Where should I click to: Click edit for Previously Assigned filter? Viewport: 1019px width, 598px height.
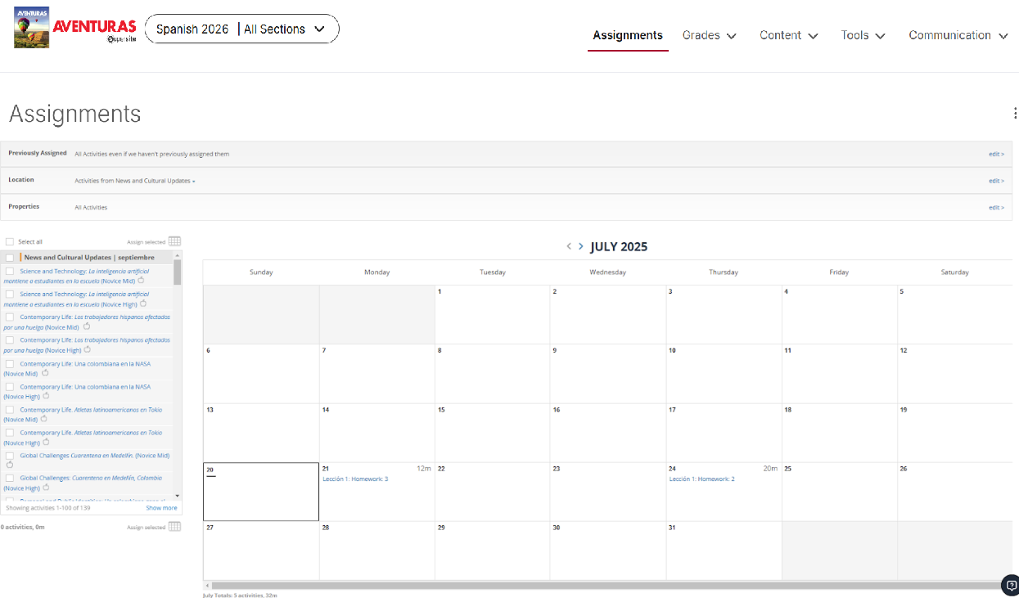click(x=996, y=154)
